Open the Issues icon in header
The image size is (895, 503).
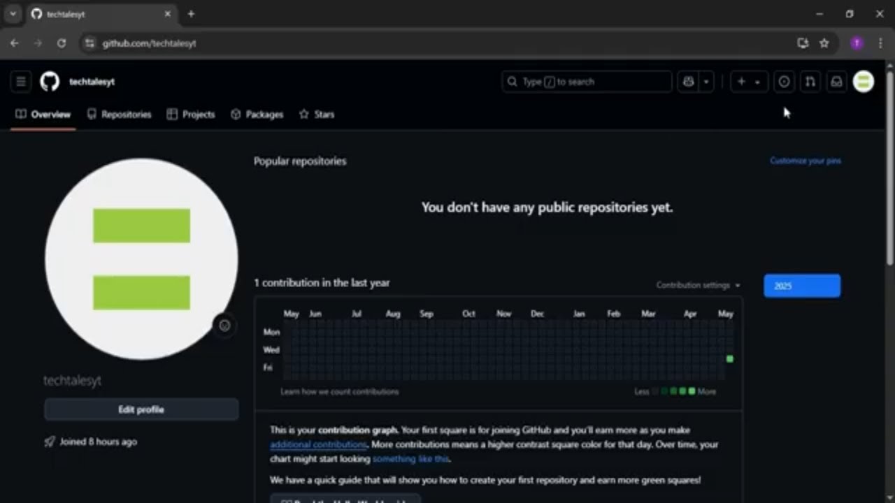785,82
